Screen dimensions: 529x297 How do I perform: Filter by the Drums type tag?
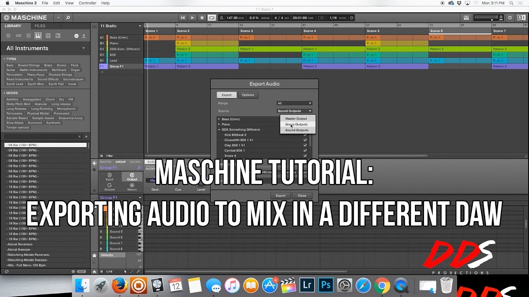tap(62, 65)
